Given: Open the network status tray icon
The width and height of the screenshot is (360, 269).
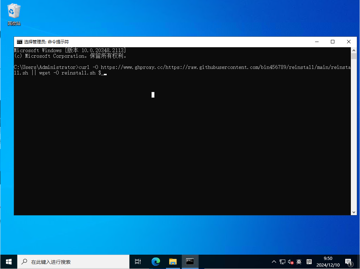Looking at the screenshot, I should click(x=282, y=262).
